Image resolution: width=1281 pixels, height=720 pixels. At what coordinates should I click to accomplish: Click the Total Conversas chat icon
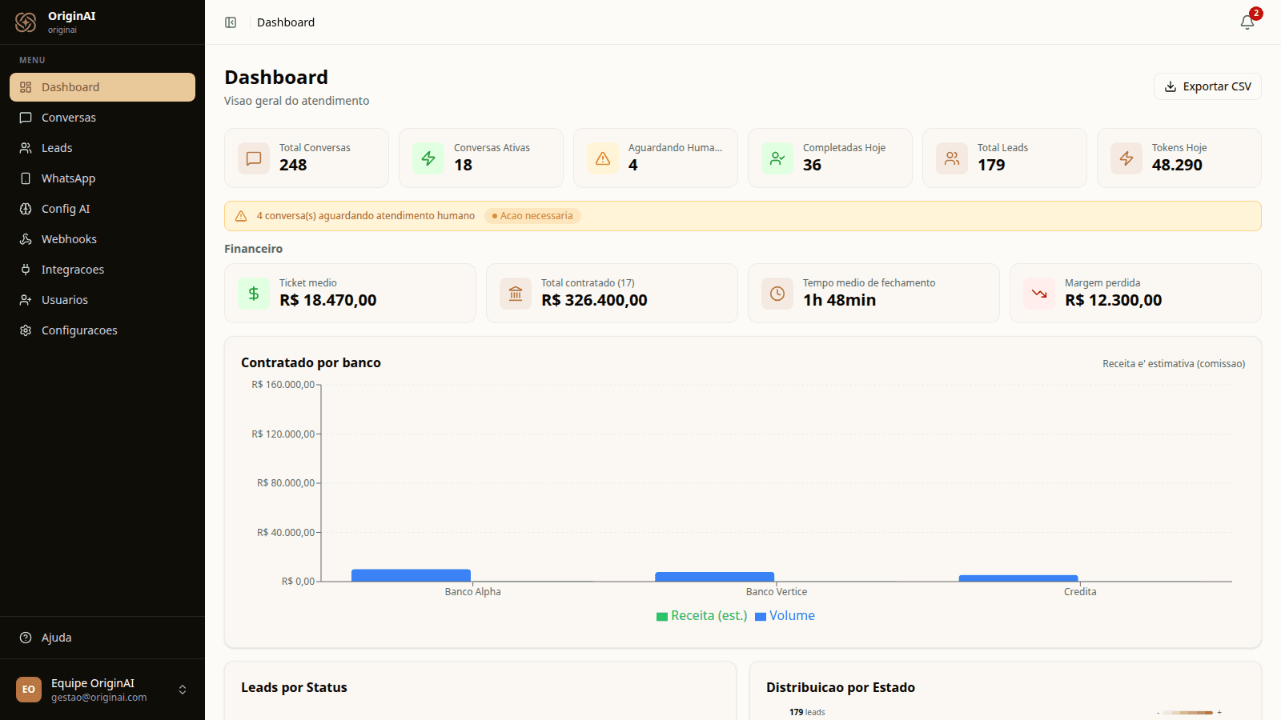[x=254, y=158]
